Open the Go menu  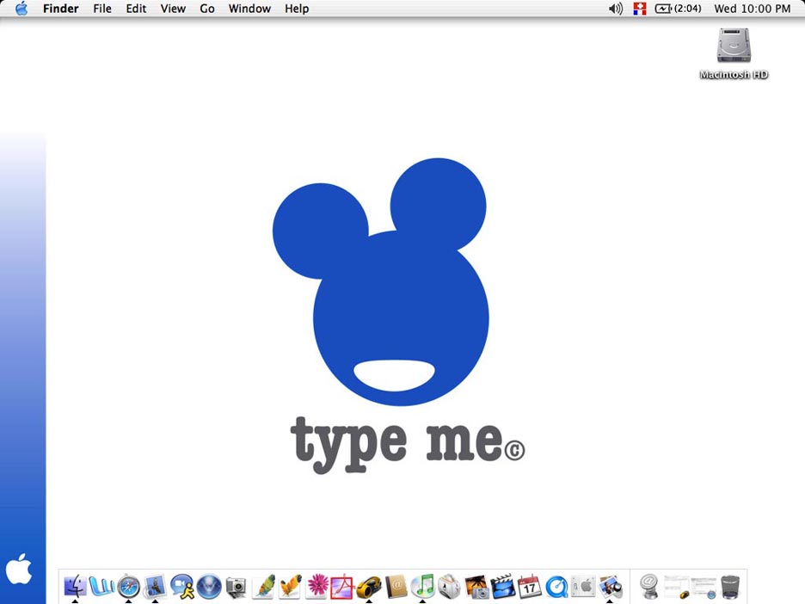tap(207, 9)
